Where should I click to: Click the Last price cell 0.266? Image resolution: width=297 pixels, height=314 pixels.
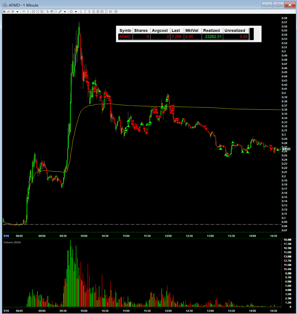(x=177, y=37)
